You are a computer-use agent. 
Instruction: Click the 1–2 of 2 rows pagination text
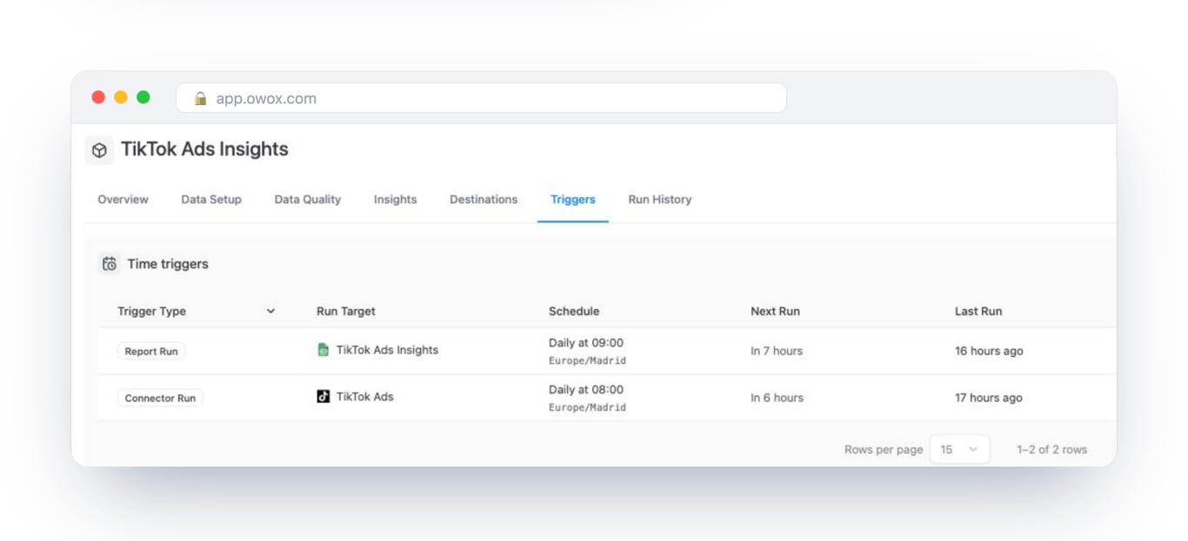tap(1052, 450)
